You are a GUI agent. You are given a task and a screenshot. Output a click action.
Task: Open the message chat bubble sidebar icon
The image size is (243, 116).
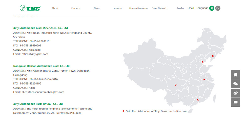(235, 102)
